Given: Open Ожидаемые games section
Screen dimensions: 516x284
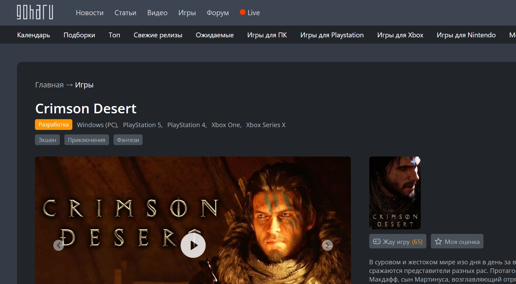Looking at the screenshot, I should [x=215, y=35].
